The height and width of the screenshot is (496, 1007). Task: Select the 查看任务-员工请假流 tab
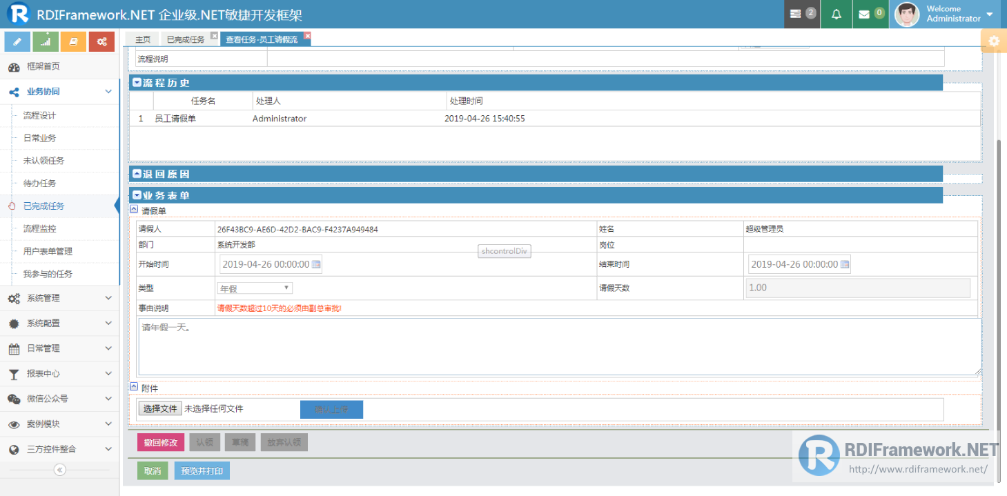click(262, 40)
